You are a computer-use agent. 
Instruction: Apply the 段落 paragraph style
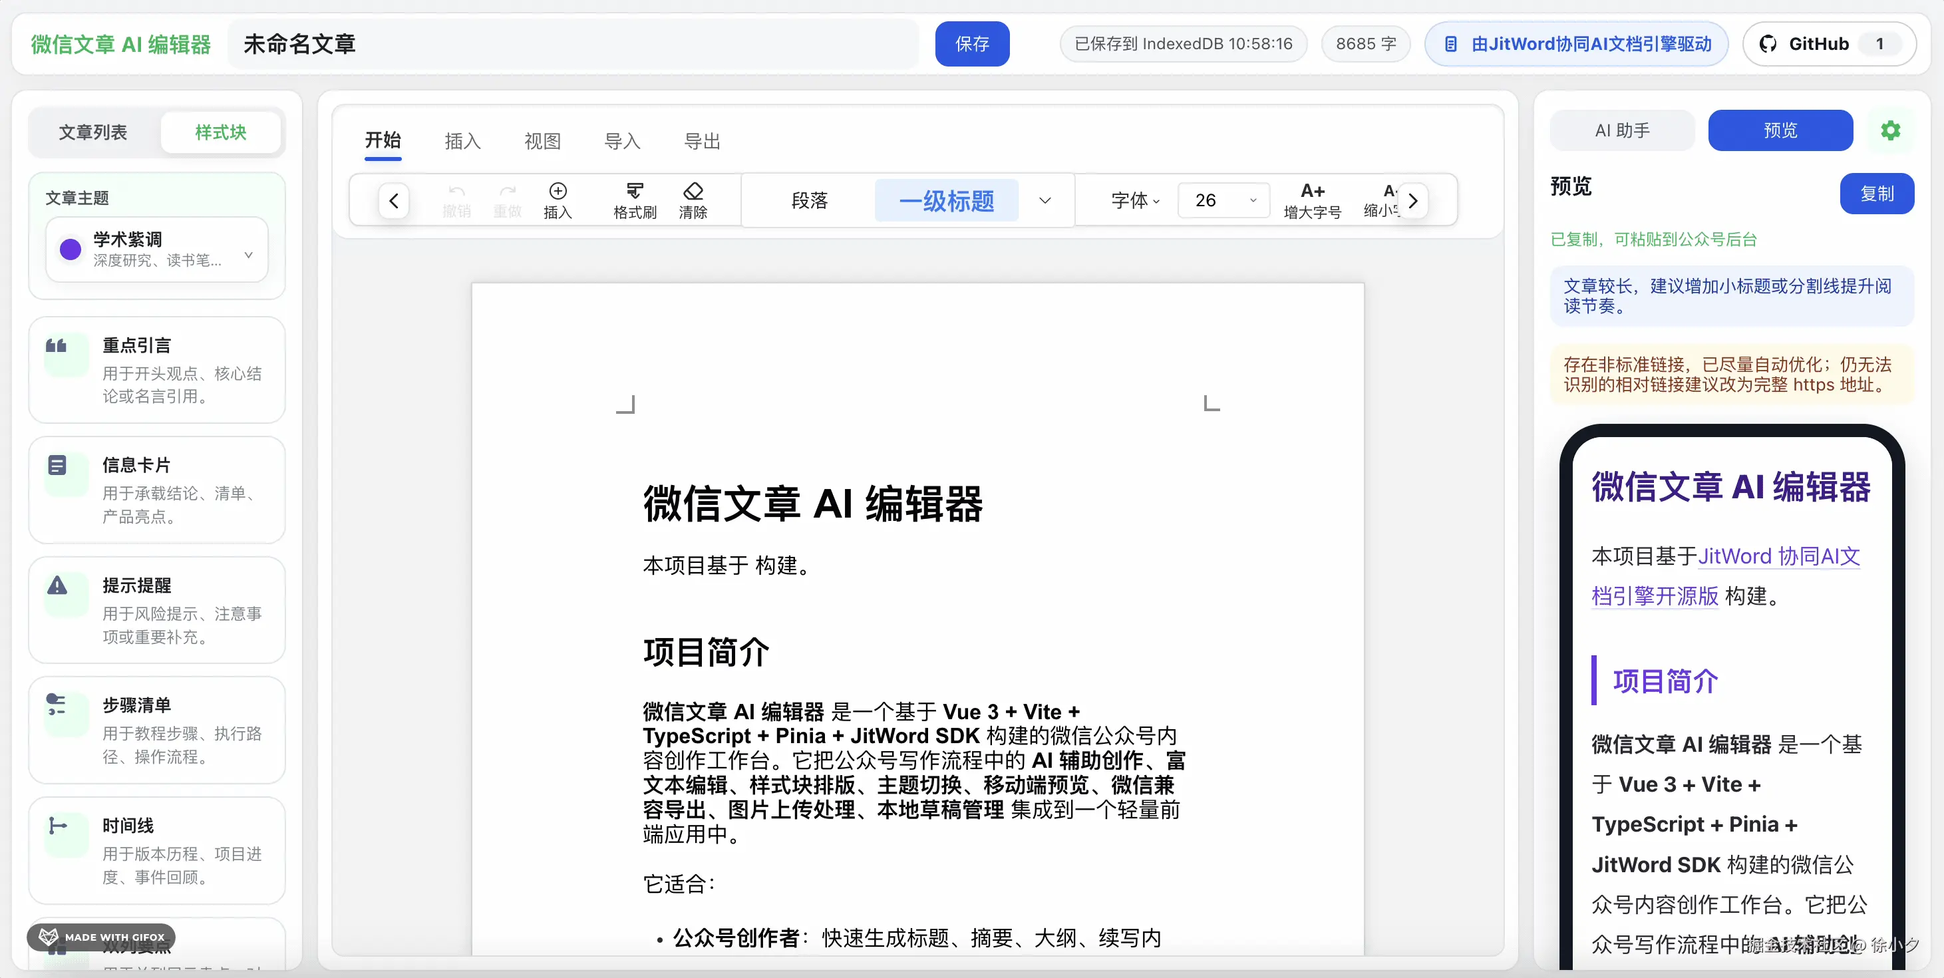810,201
